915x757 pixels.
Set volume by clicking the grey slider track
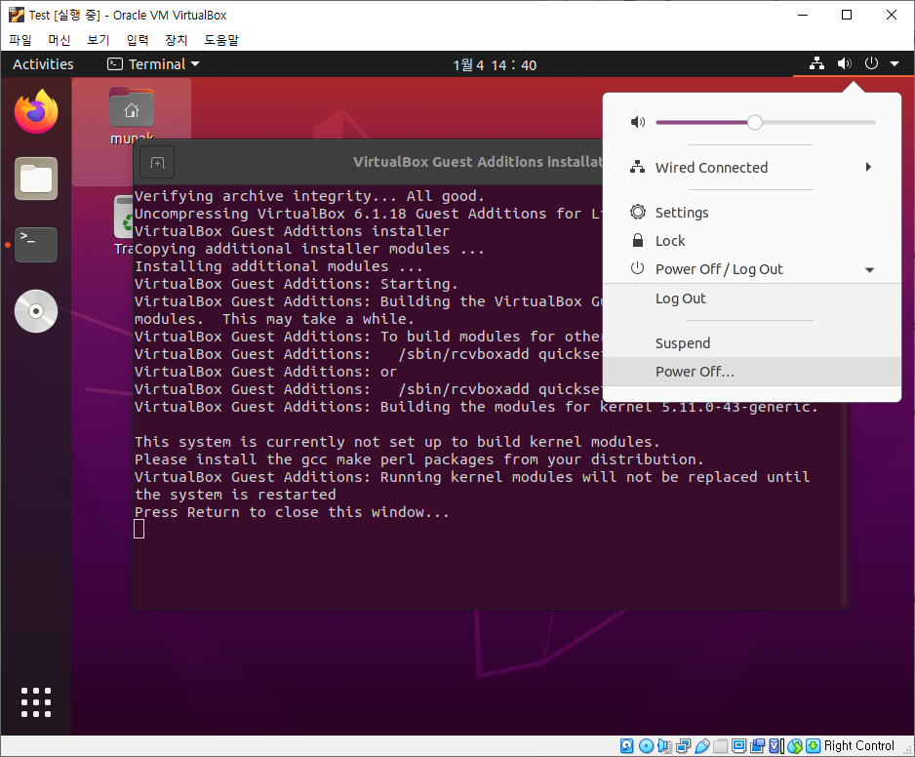[818, 123]
